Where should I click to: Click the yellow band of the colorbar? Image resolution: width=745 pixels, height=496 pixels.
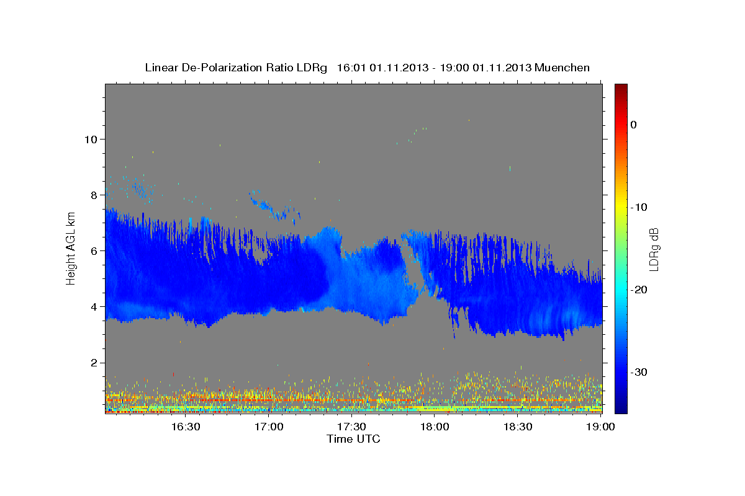pyautogui.click(x=620, y=207)
